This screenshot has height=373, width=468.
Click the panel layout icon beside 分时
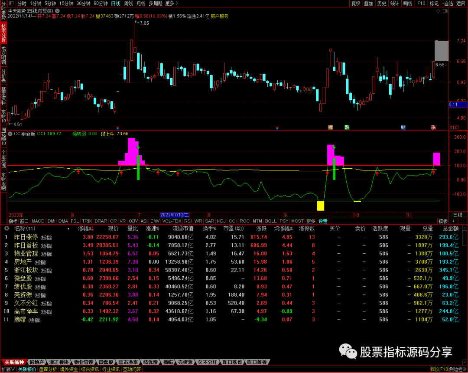tap(11, 3)
